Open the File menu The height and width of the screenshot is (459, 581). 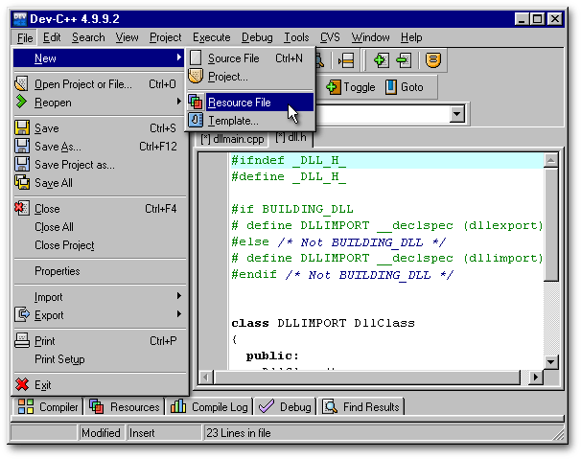(25, 37)
